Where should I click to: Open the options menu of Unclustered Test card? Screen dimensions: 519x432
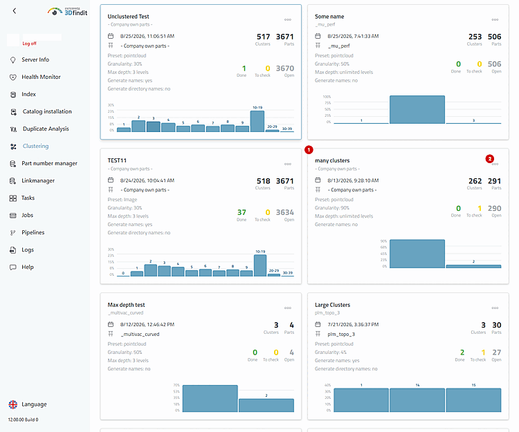click(x=288, y=20)
